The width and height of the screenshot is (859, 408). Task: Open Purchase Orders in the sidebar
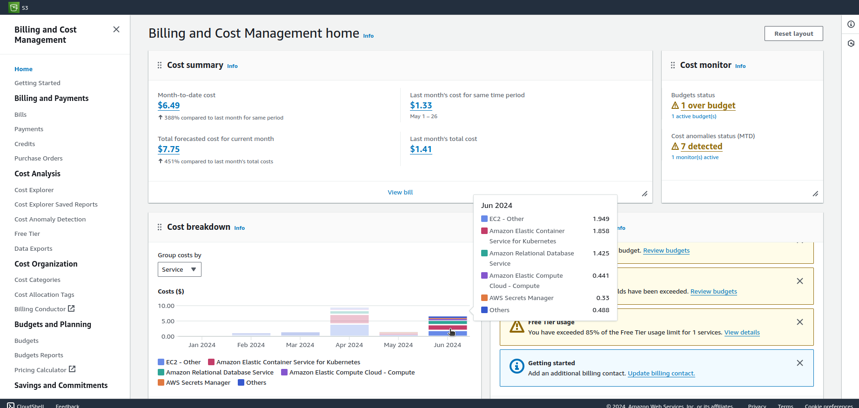[x=39, y=158]
